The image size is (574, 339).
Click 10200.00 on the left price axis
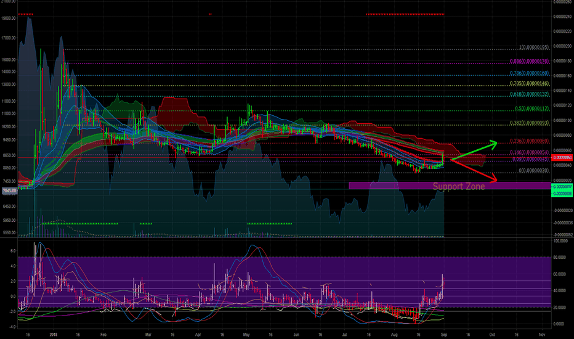9,127
